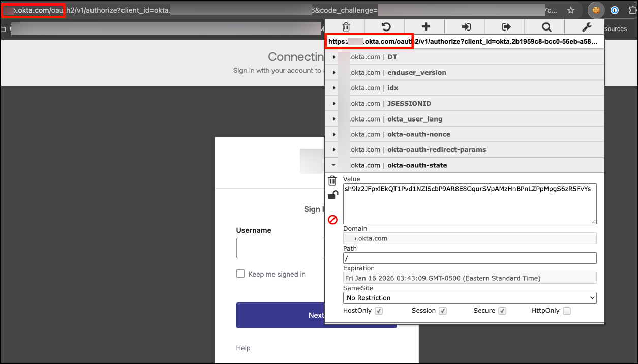Screen dimensions: 638x364
Task: Click the Help link
Action: tap(243, 348)
